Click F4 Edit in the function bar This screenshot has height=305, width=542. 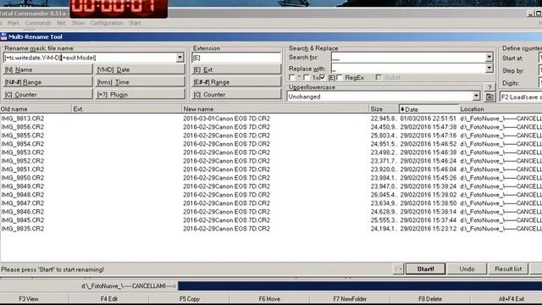tap(109, 299)
